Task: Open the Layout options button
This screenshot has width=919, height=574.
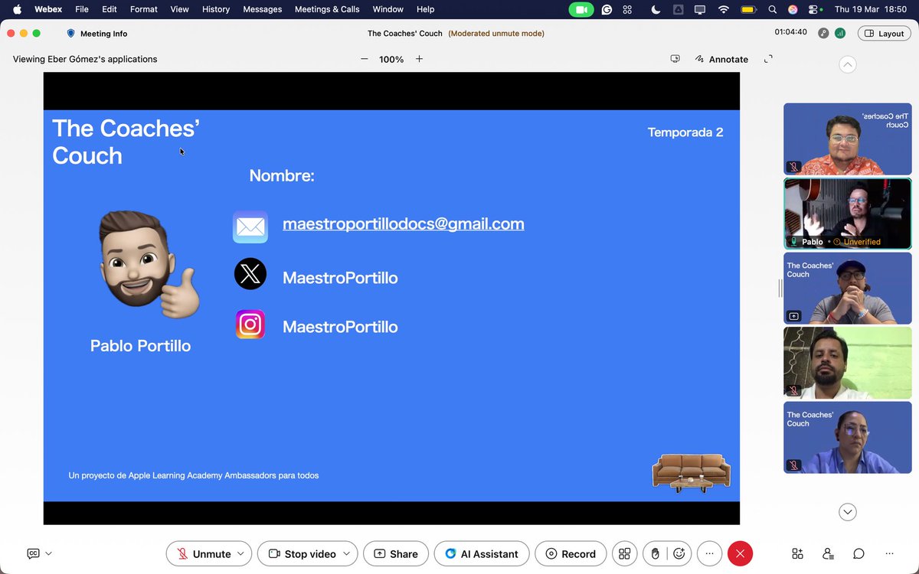Action: [885, 33]
